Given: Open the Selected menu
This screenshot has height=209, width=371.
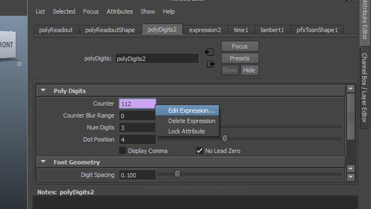Looking at the screenshot, I should 64,12.
